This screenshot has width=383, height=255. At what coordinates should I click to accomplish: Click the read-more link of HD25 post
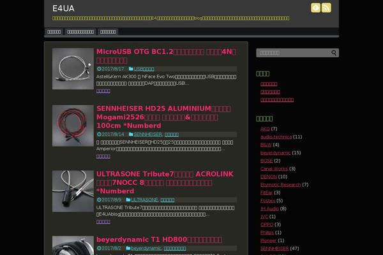click(103, 156)
